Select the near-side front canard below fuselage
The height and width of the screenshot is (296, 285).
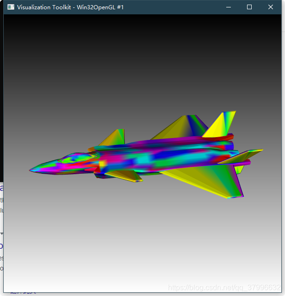pyautogui.click(x=124, y=176)
